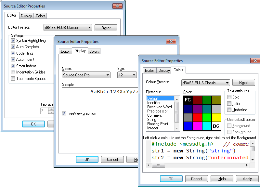Open Editor tab in the front window

click(149, 71)
